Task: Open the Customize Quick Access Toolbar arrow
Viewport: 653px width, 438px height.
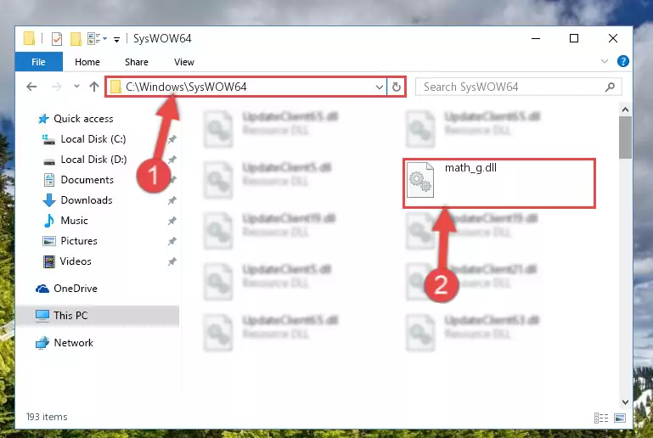Action: 116,40
